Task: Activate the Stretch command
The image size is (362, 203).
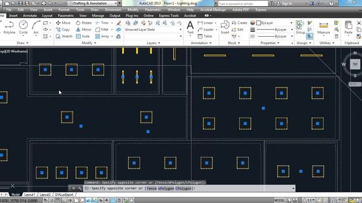Action: pyautogui.click(x=64, y=36)
